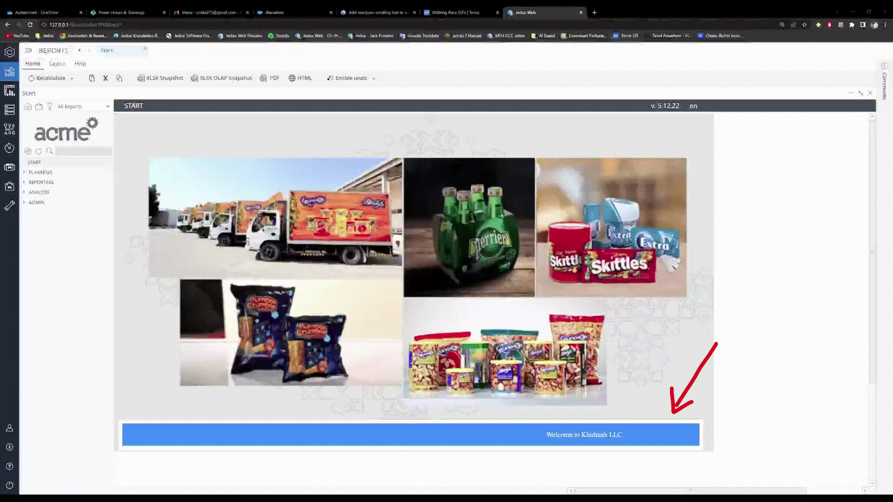This screenshot has height=502, width=893.
Task: Open the HTML export globe icon
Action: (x=292, y=78)
